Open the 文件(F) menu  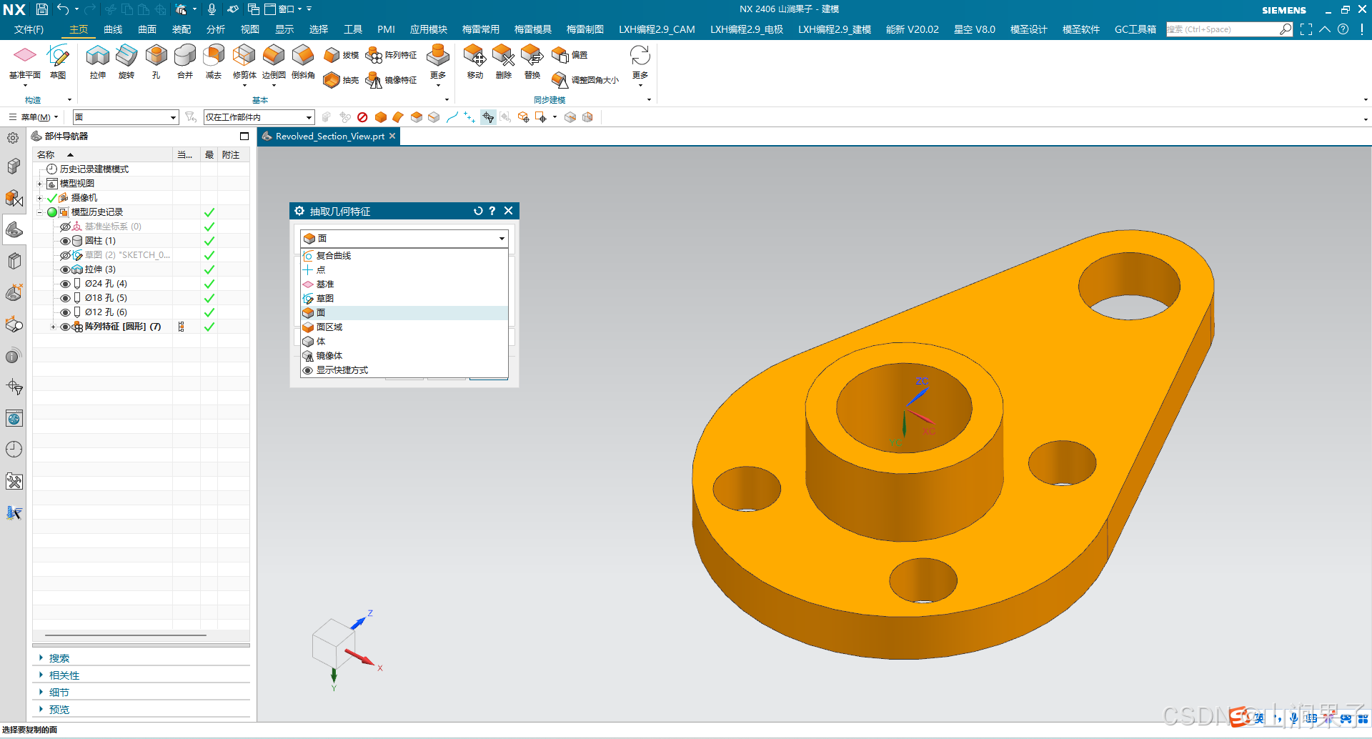[29, 29]
